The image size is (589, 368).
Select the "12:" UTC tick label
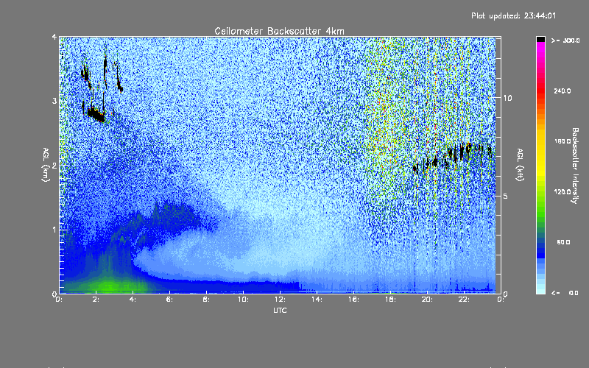tap(281, 300)
